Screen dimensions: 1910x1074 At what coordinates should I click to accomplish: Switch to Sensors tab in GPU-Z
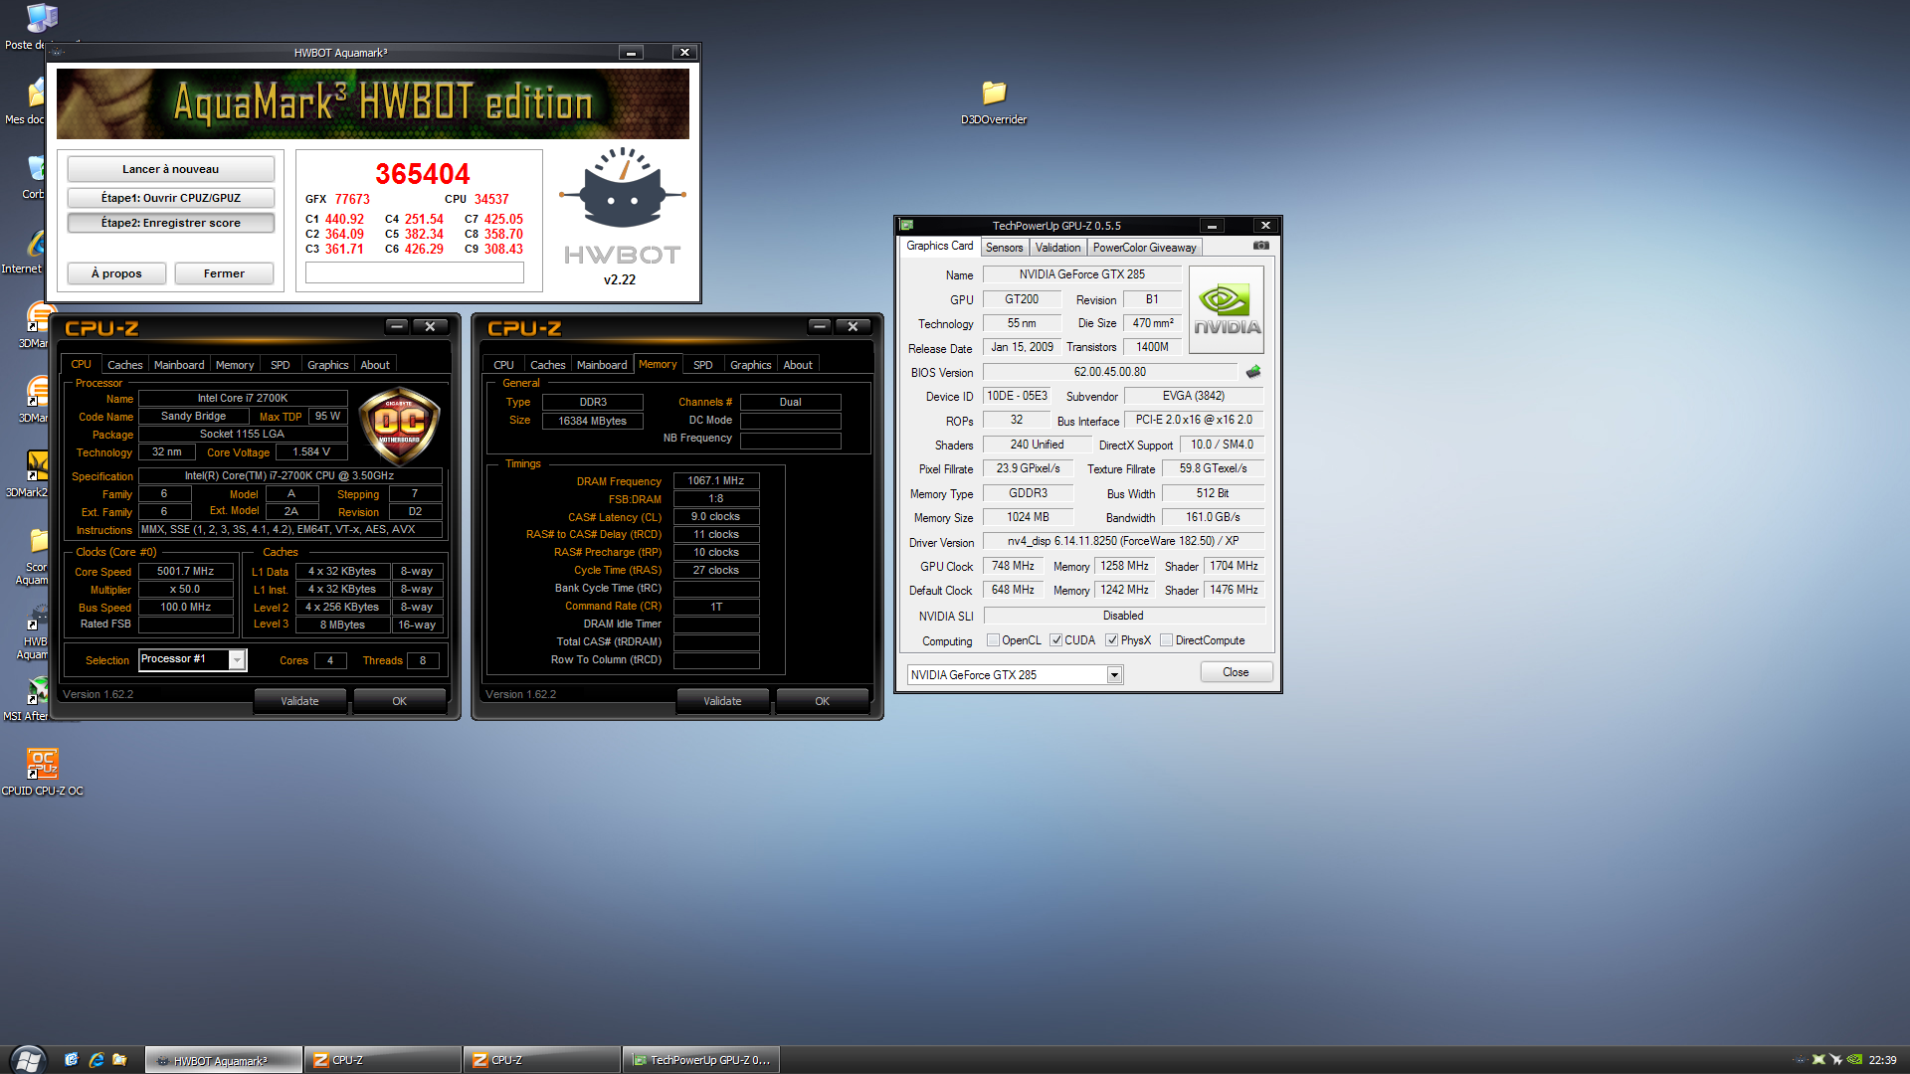pos(1004,248)
